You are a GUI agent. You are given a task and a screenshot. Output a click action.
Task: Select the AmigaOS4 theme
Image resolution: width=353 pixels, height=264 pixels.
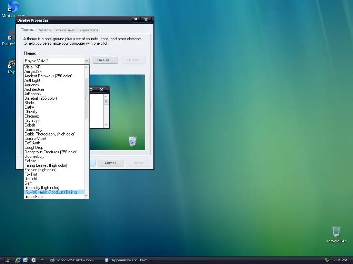point(54,71)
